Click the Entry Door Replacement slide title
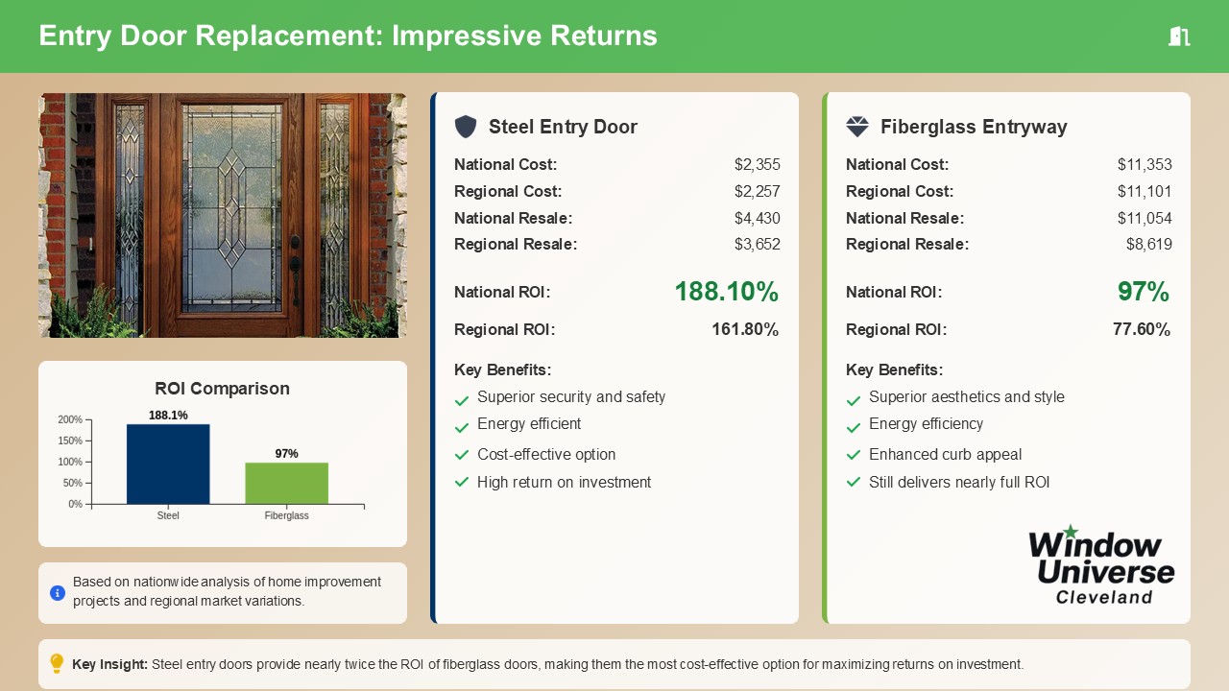1229x691 pixels. (x=348, y=36)
